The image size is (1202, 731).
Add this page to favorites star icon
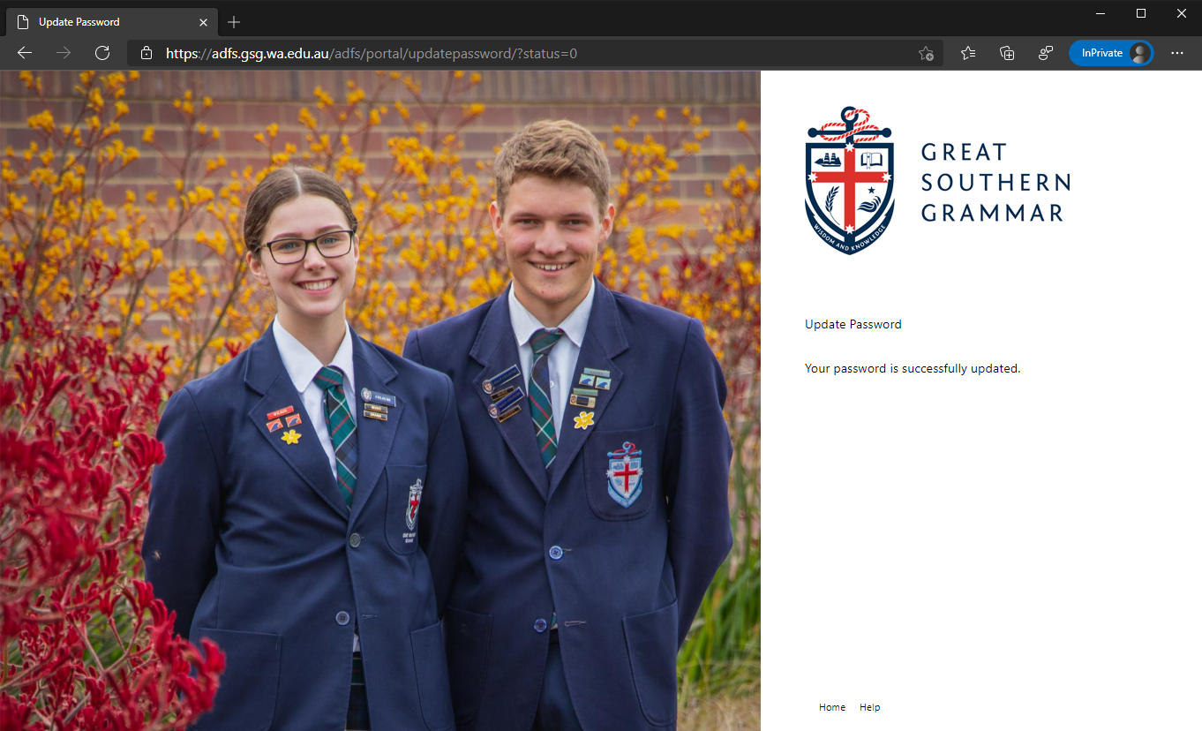926,53
